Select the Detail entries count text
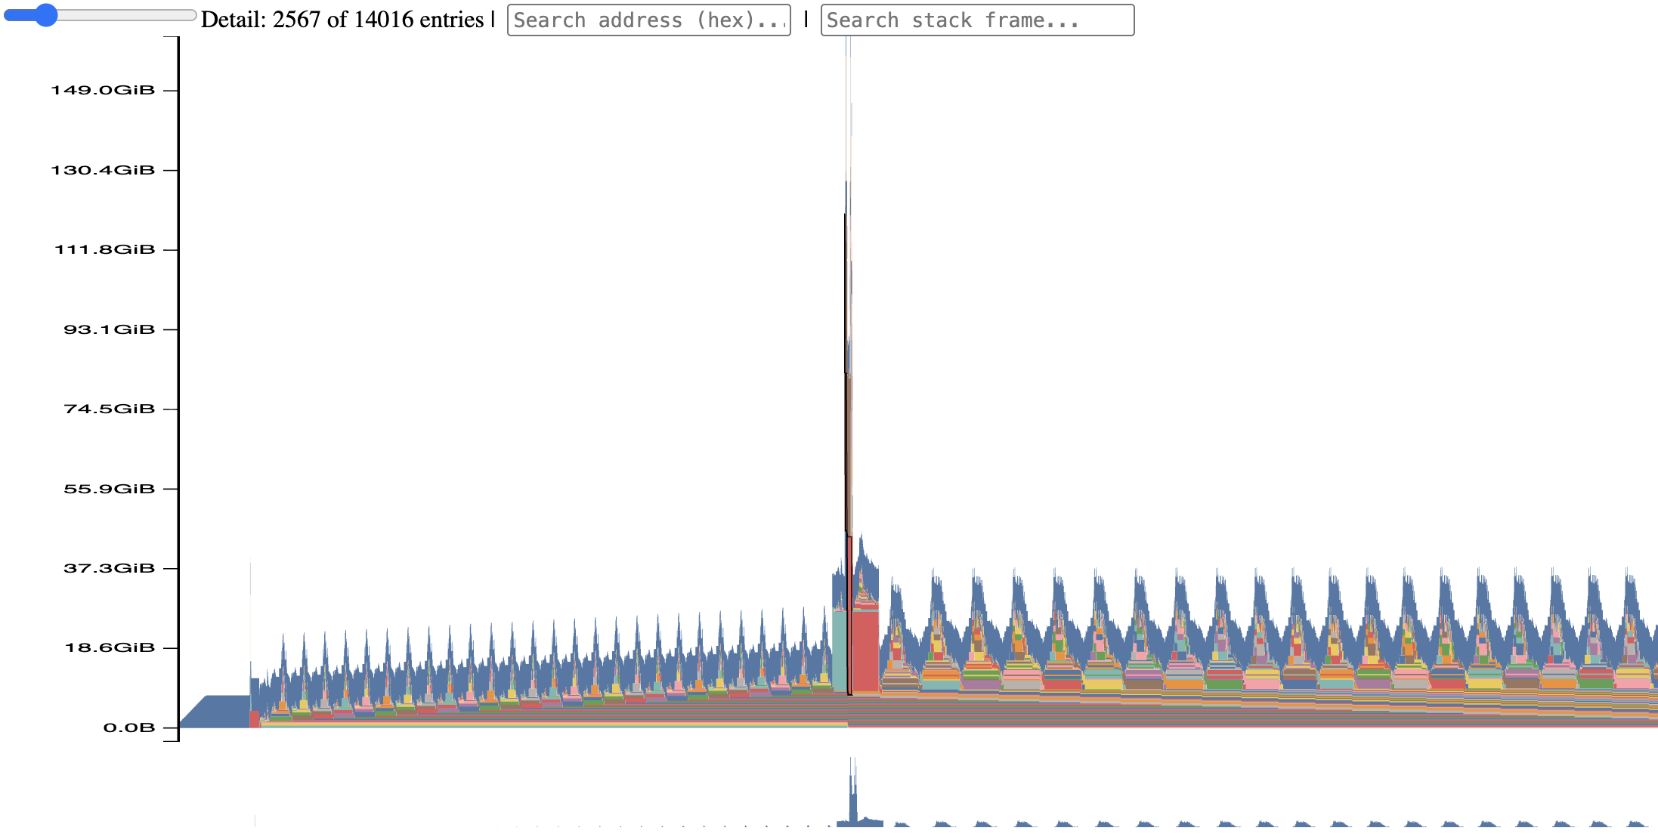This screenshot has width=1658, height=834. (342, 20)
